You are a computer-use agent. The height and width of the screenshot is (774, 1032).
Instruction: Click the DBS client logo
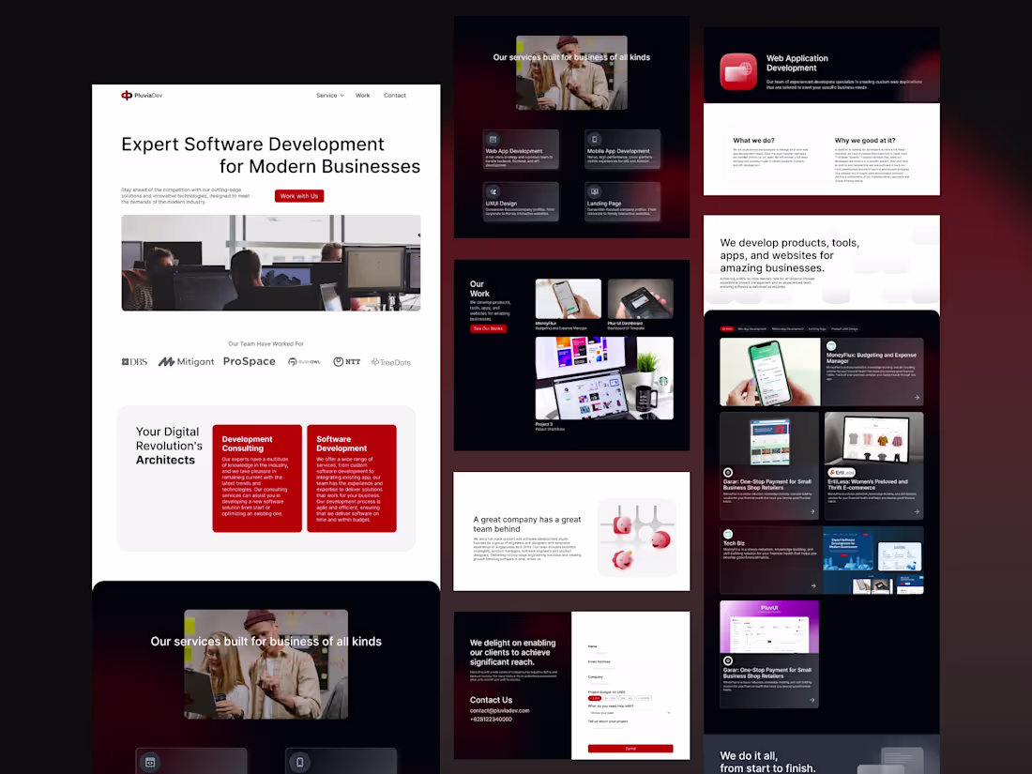[134, 362]
